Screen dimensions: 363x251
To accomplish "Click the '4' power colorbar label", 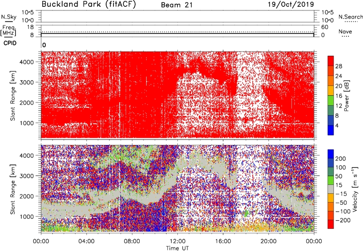I will point(337,125).
